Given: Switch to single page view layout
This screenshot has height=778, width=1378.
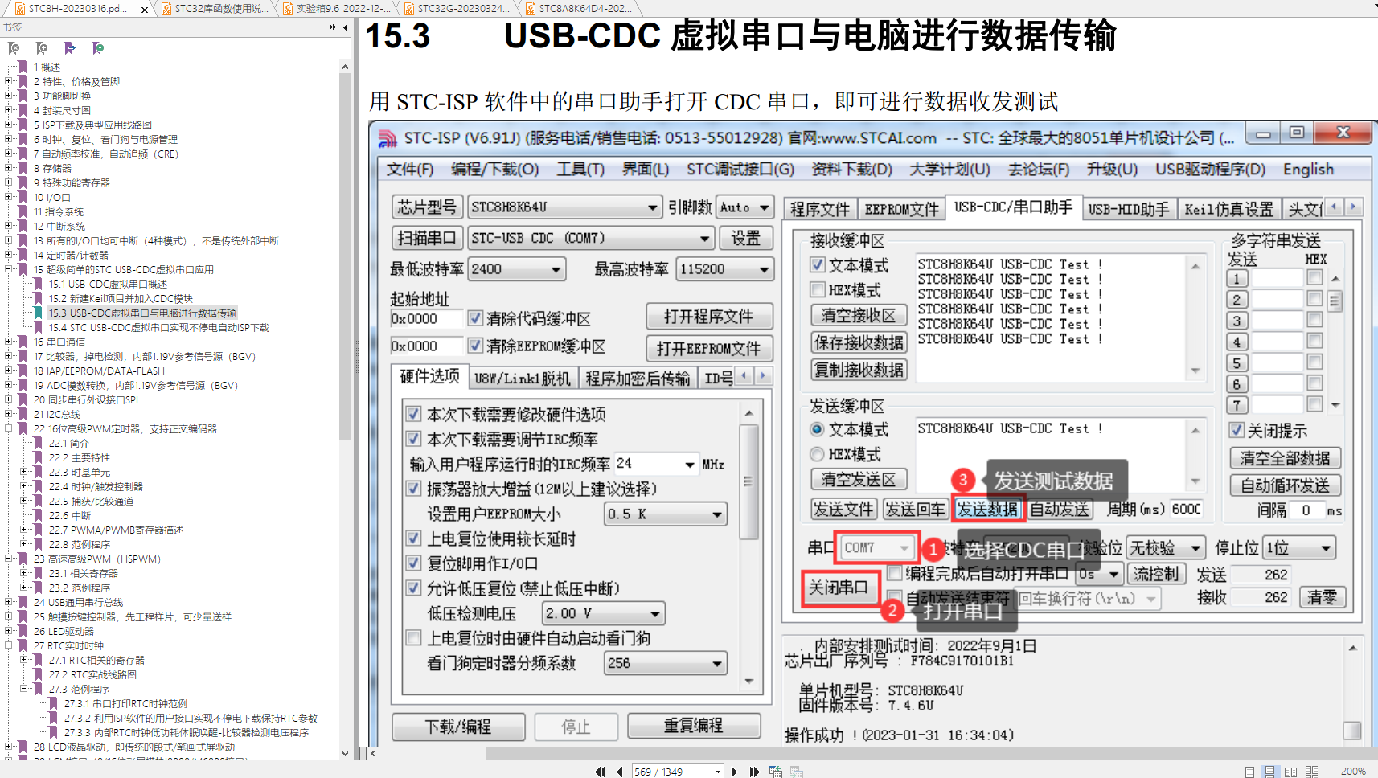Looking at the screenshot, I should coord(1249,772).
